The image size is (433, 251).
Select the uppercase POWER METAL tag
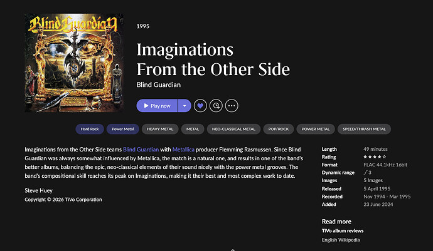316,129
